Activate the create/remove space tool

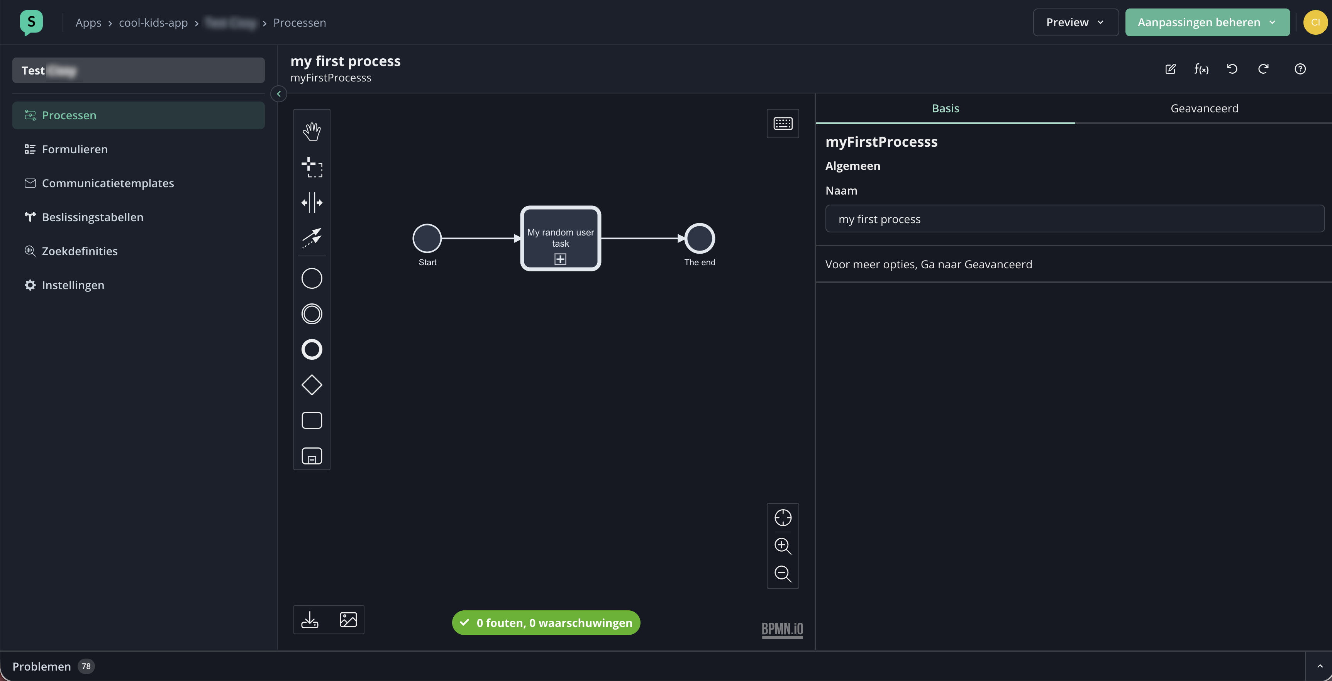click(312, 203)
